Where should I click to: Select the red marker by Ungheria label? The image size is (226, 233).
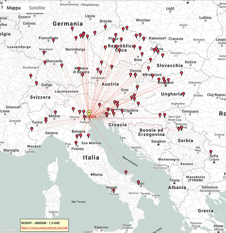click(184, 94)
